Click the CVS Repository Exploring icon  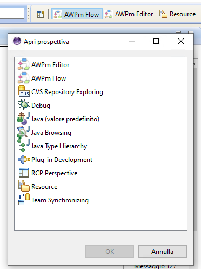tap(24, 91)
